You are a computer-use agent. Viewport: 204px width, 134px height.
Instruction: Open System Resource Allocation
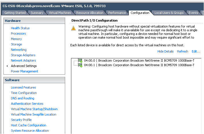coord(30,131)
